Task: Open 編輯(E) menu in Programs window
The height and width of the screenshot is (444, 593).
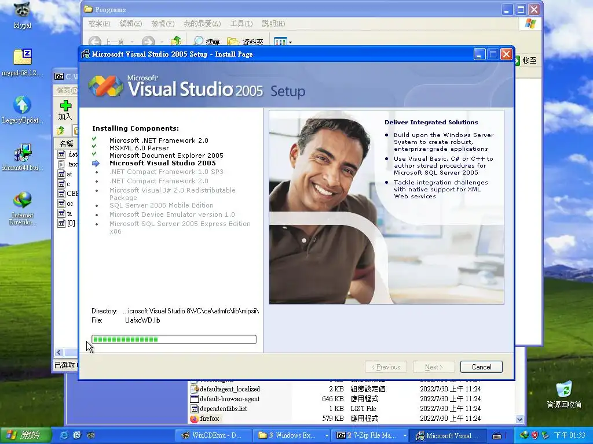Action: click(x=130, y=24)
